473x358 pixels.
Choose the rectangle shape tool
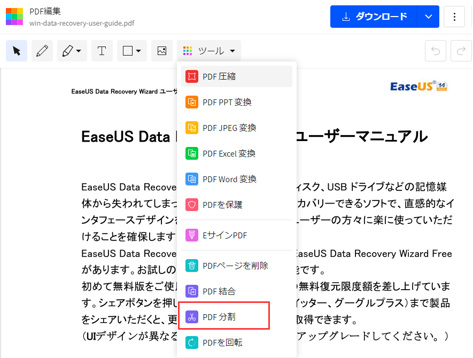tap(128, 50)
